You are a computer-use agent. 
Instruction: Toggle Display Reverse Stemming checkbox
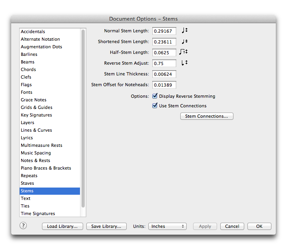pyautogui.click(x=155, y=96)
